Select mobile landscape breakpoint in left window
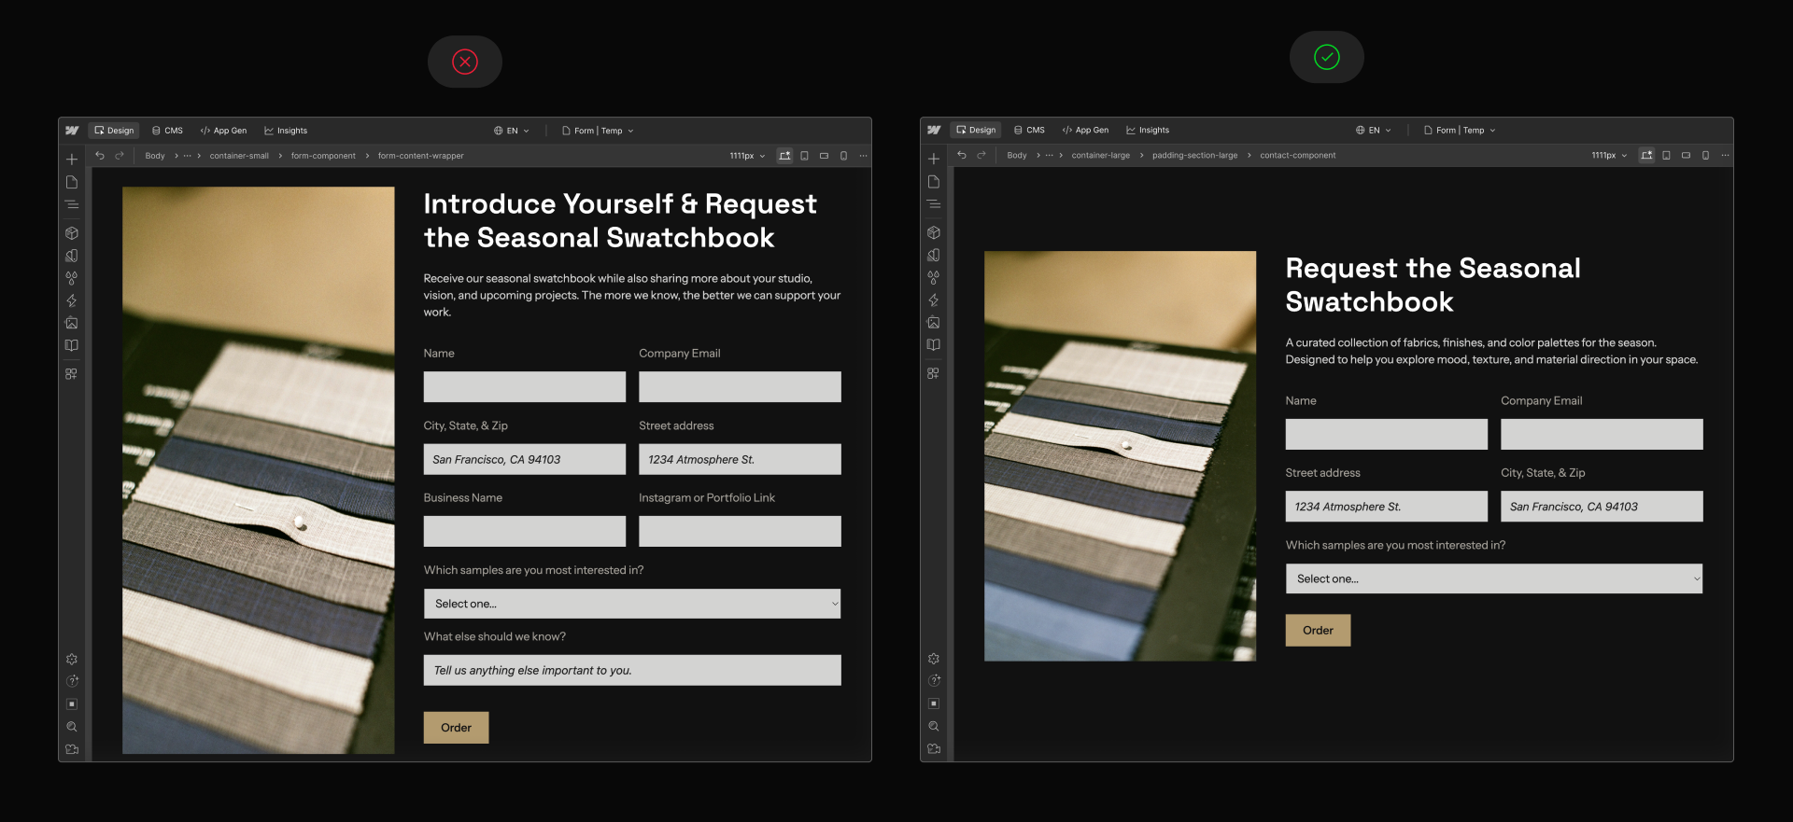 coord(824,156)
